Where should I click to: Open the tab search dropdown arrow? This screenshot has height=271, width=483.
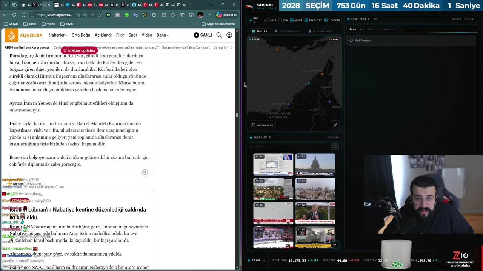coord(5,5)
